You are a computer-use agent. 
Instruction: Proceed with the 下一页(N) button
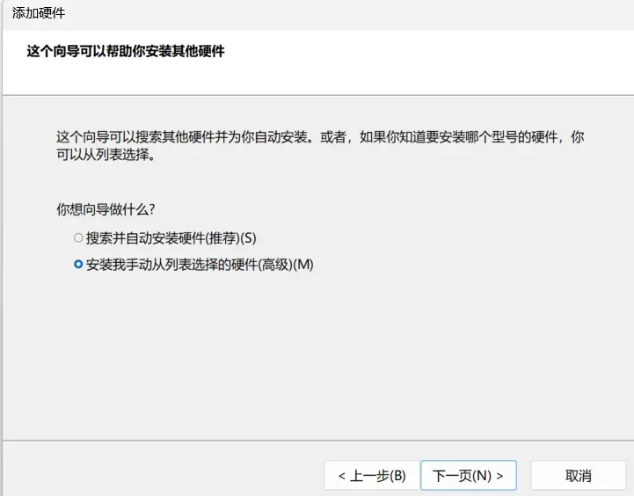[468, 476]
